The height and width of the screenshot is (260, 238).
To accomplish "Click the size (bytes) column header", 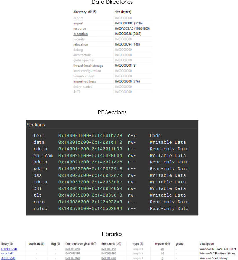I will click(123, 12).
